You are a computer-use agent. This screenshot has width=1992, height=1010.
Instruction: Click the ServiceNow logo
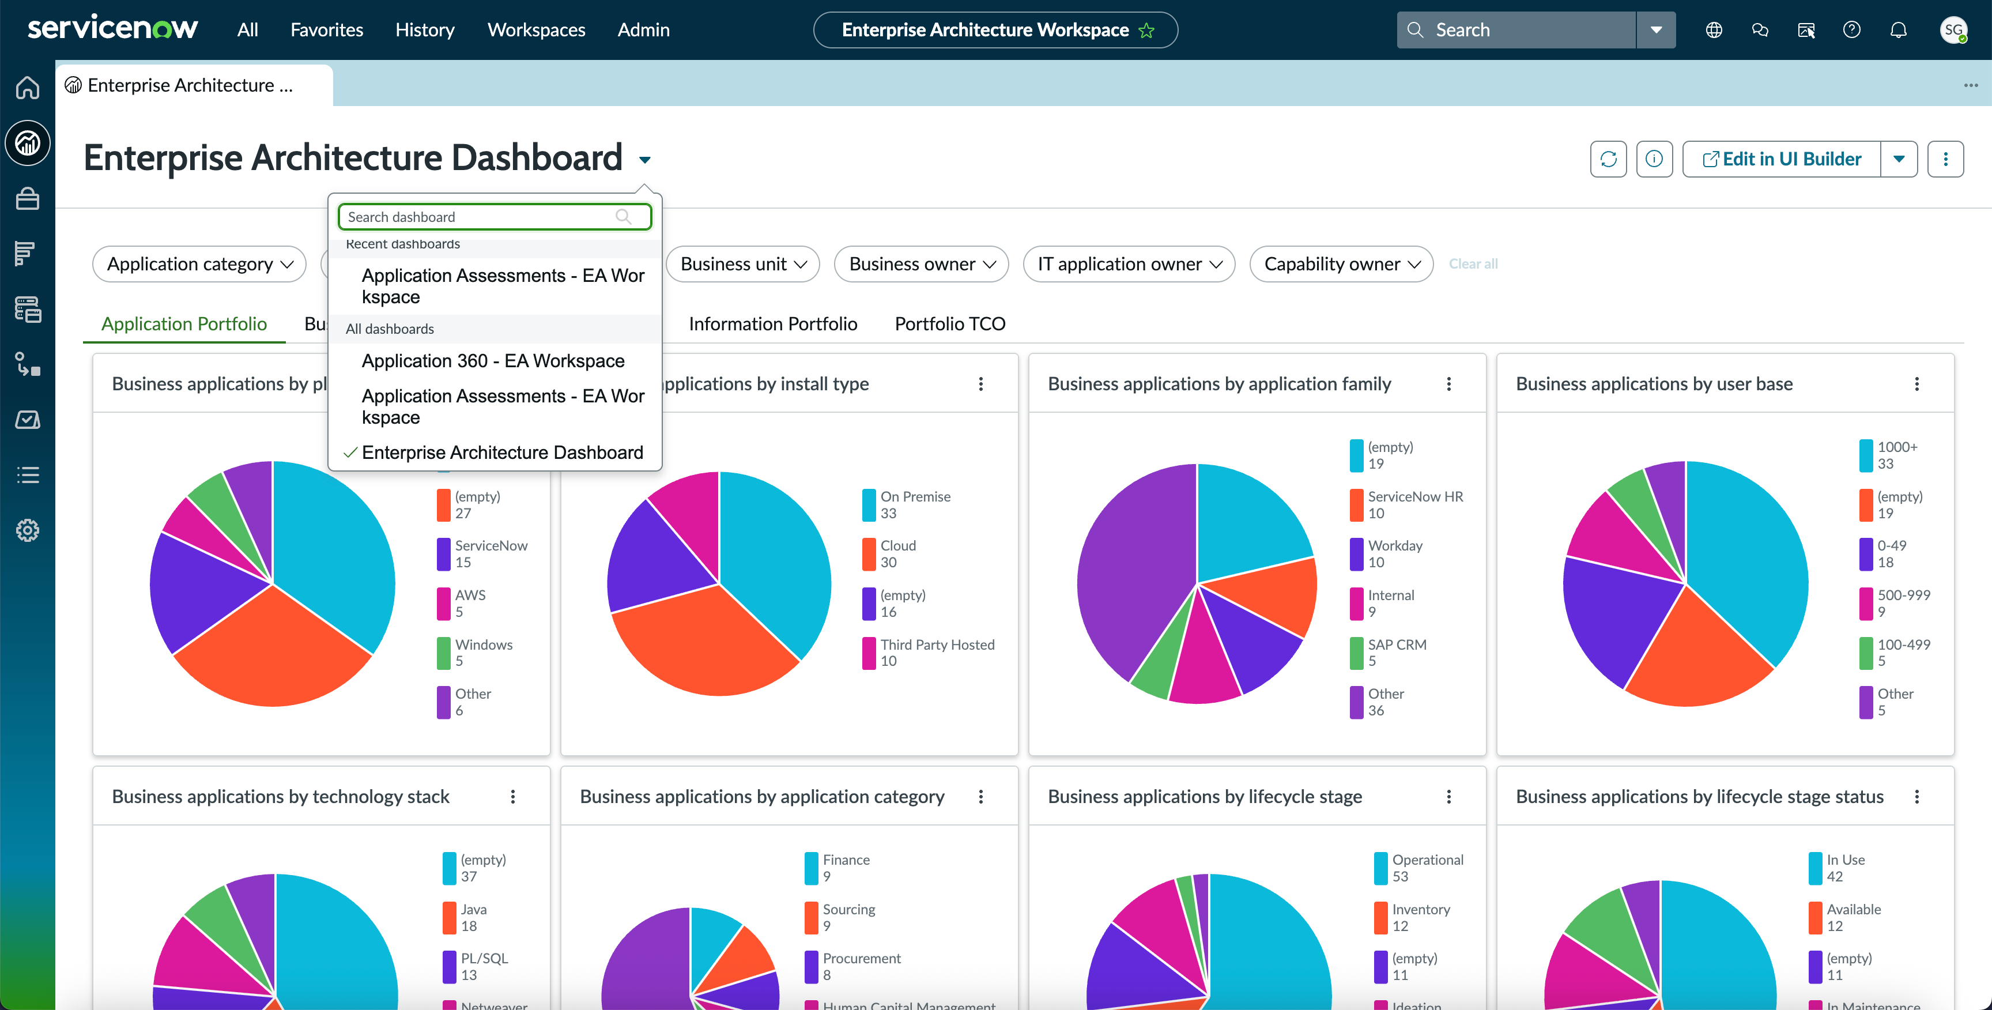[113, 29]
